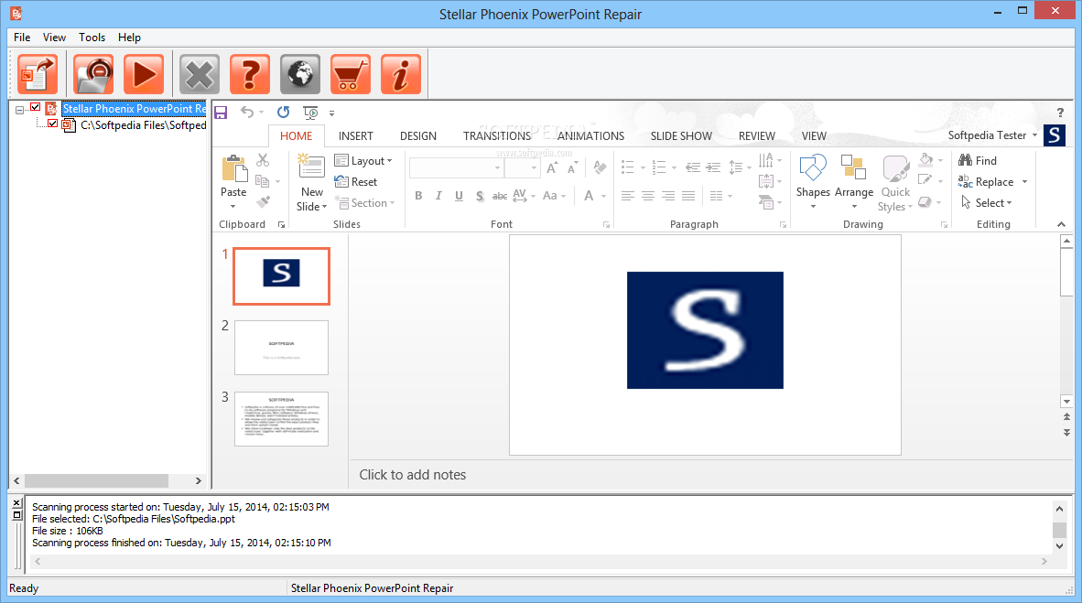
Task: Click the globe update icon
Action: tap(300, 74)
